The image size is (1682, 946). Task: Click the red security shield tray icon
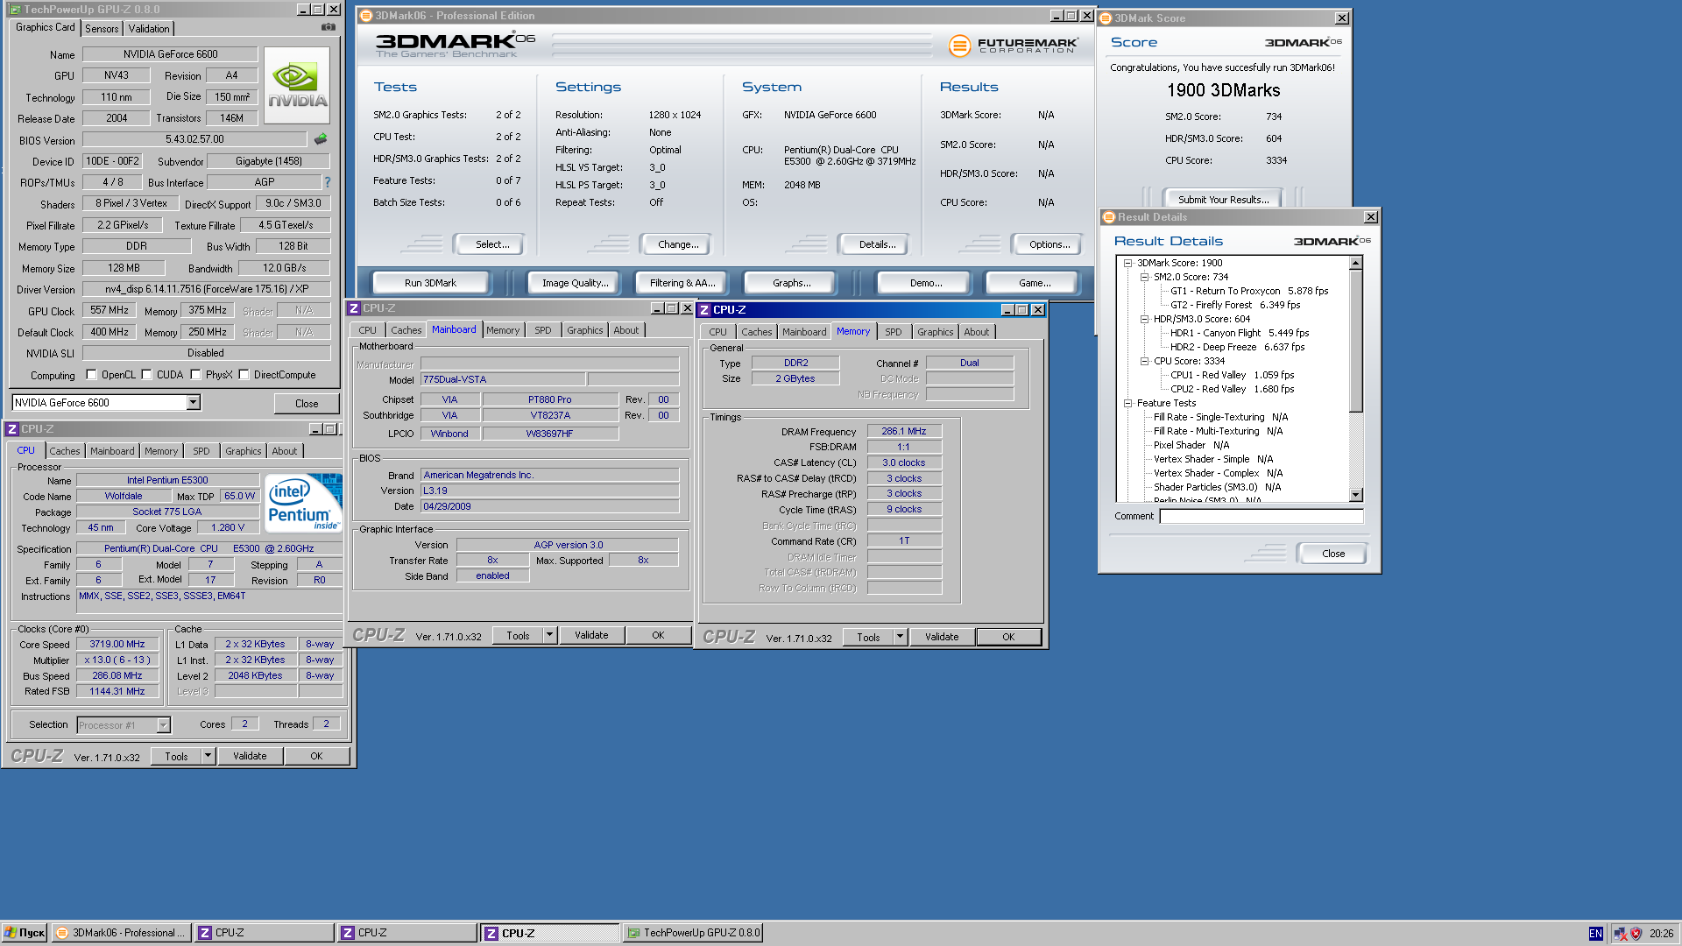1636,934
